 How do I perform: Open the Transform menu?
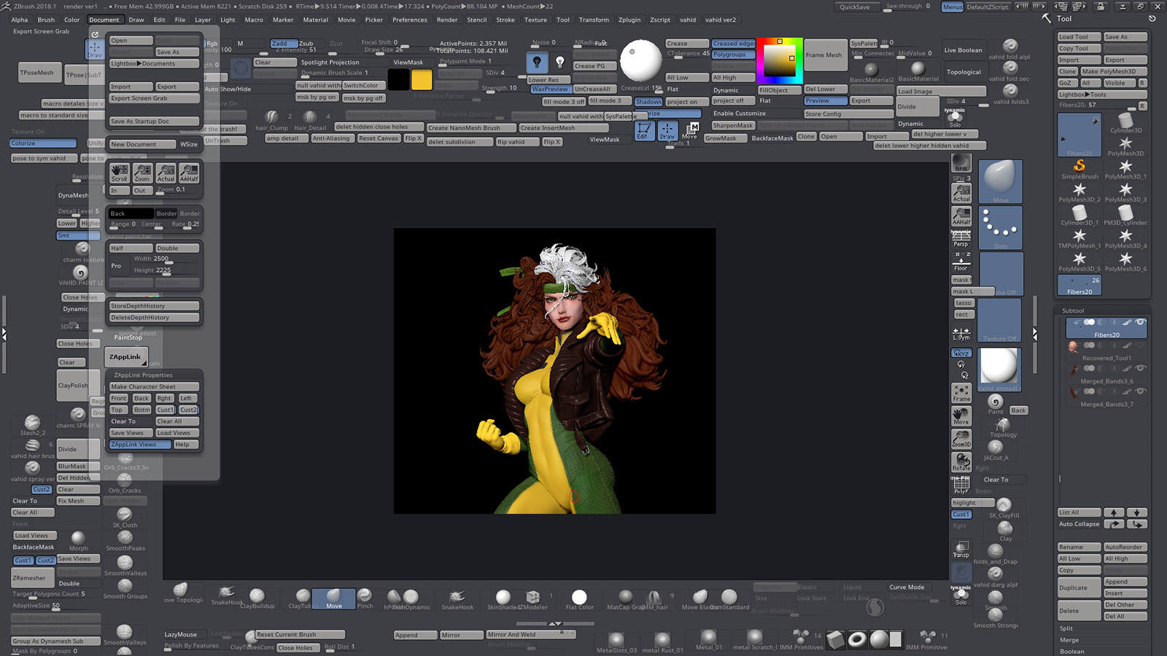pos(594,20)
